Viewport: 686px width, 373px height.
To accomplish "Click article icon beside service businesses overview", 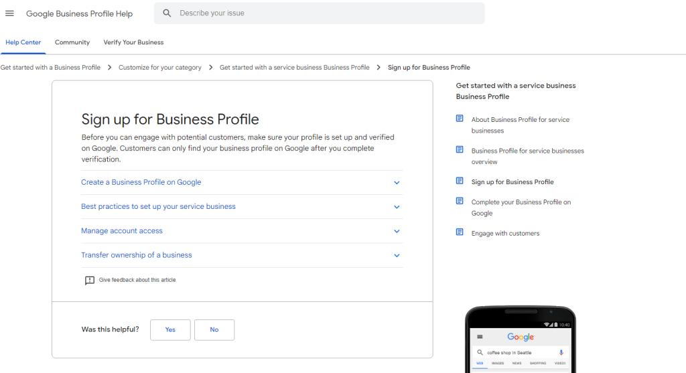I will coord(460,149).
